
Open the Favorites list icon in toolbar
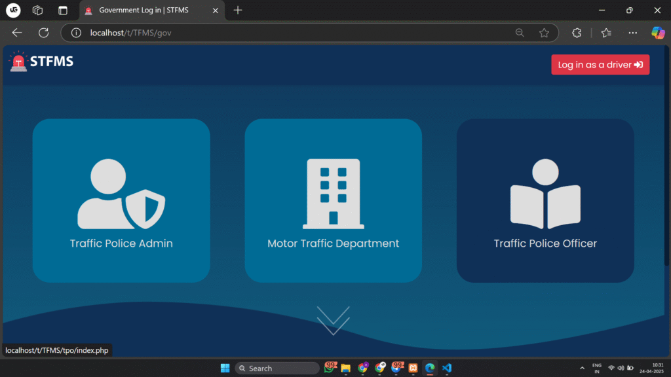coord(606,33)
